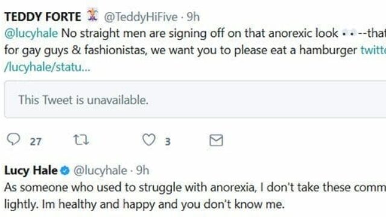Click Lucy Hale's verified badge
The height and width of the screenshot is (217, 386).
(x=65, y=171)
